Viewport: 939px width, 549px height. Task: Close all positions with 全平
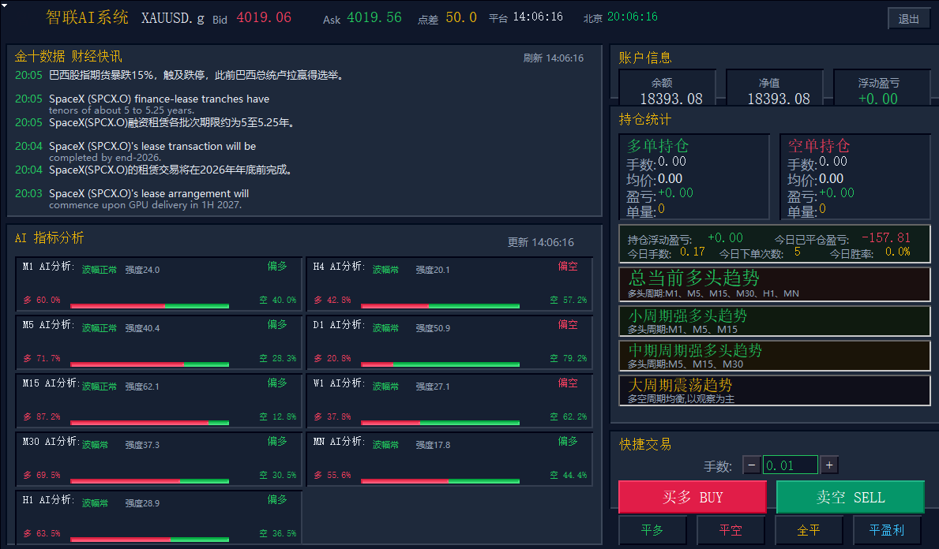809,530
